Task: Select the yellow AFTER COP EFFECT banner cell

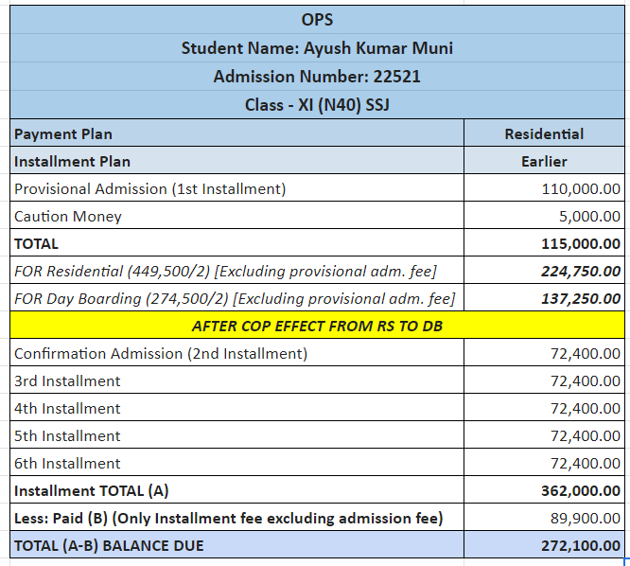Action: coord(317,326)
